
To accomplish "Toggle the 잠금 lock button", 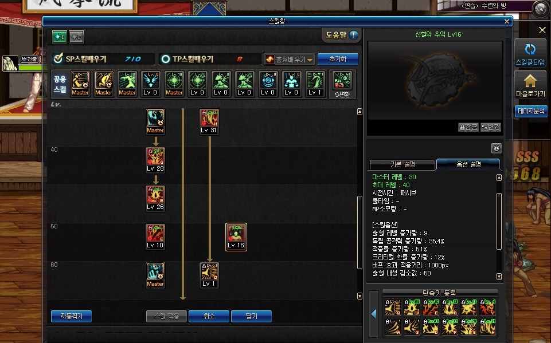I will coord(468,127).
